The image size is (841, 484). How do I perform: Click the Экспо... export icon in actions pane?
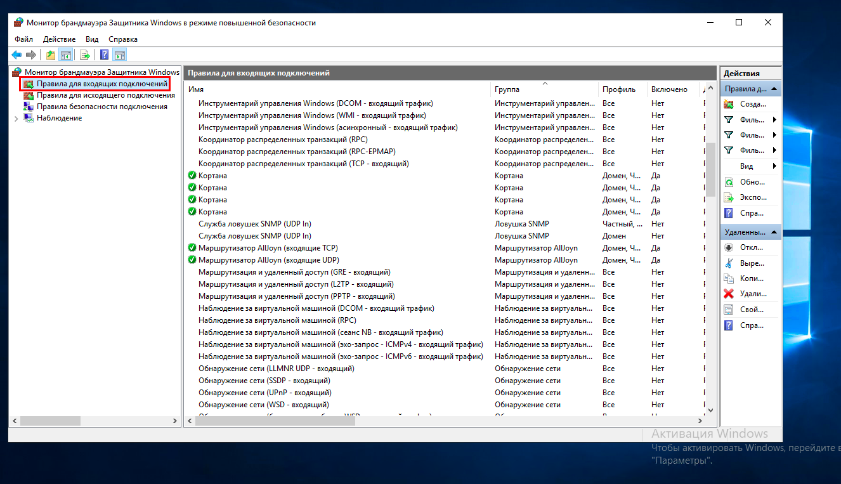click(x=729, y=197)
